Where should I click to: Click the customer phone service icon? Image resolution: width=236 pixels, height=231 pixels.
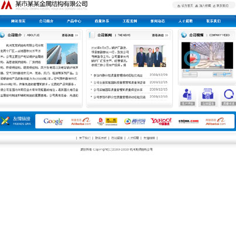click(187, 94)
